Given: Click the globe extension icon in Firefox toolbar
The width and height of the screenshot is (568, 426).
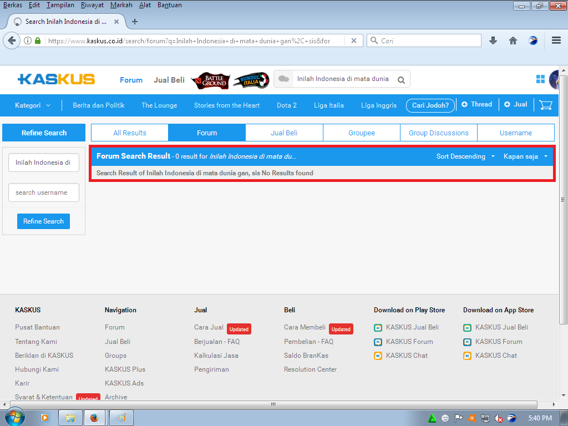Looking at the screenshot, I should (533, 40).
